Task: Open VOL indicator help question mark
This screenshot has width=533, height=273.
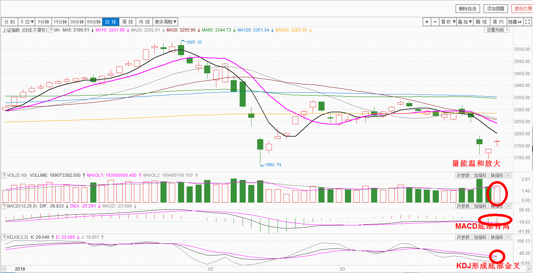Action: click(x=4, y=175)
